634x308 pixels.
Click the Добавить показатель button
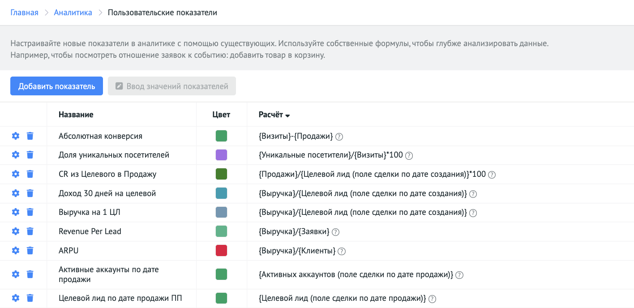click(56, 86)
